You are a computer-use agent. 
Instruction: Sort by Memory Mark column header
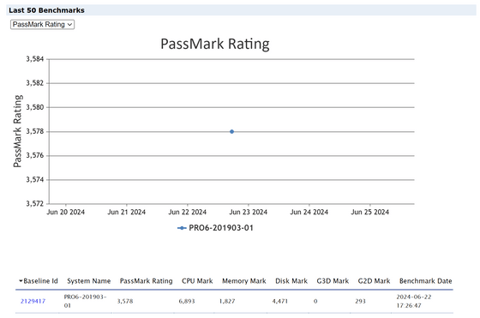[244, 281]
